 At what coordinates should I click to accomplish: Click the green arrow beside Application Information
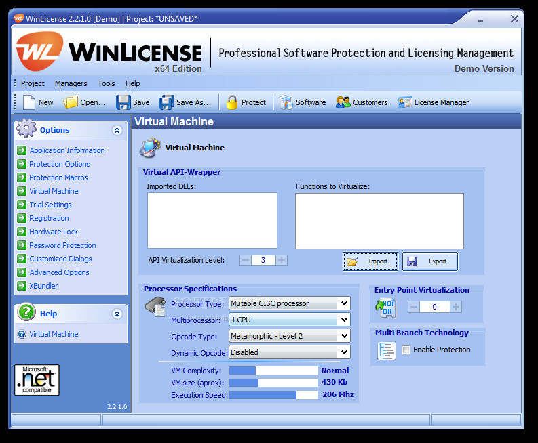(22, 150)
